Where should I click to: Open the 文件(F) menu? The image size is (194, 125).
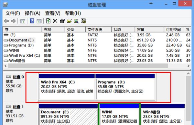click(x=13, y=13)
